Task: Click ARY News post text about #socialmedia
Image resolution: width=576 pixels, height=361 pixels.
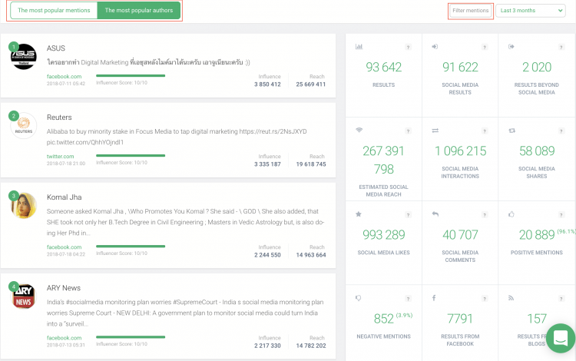Action: coord(185,313)
